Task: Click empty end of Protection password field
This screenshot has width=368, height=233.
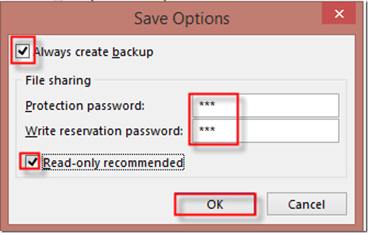Action: (x=303, y=106)
